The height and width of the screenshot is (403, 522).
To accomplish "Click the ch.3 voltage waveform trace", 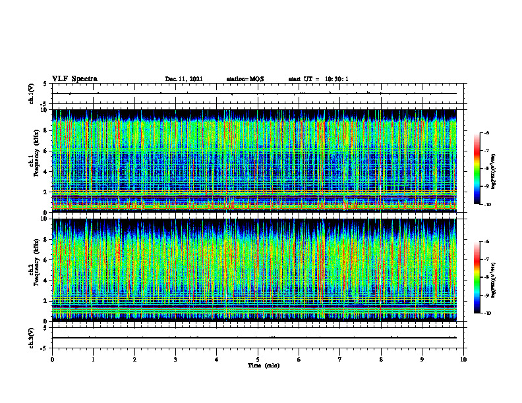I will [x=254, y=338].
